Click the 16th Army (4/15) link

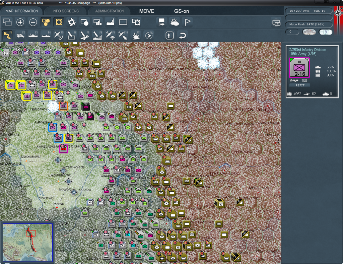coord(303,54)
